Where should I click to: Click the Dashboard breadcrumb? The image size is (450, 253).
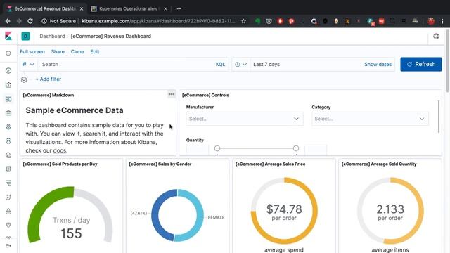point(52,36)
